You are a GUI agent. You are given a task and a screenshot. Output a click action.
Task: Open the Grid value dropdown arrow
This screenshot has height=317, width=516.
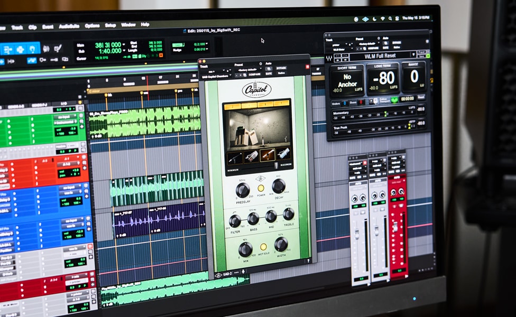(207, 44)
